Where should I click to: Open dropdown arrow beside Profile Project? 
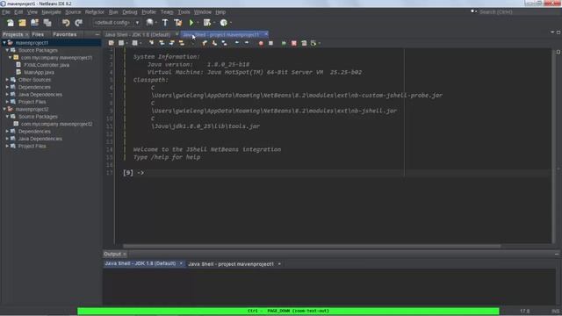click(230, 23)
